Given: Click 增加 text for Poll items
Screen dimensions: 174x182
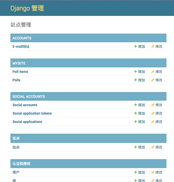Looking at the screenshot, I should 142,72.
